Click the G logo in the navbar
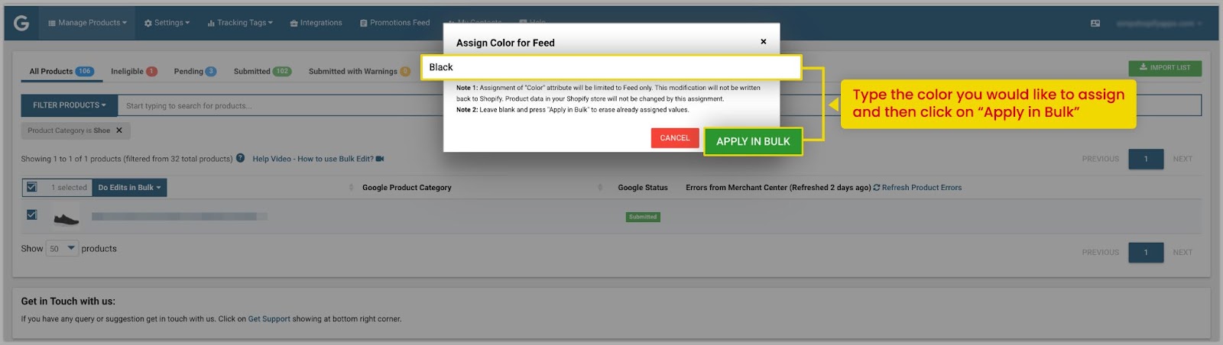Image resolution: width=1223 pixels, height=345 pixels. pos(21,23)
